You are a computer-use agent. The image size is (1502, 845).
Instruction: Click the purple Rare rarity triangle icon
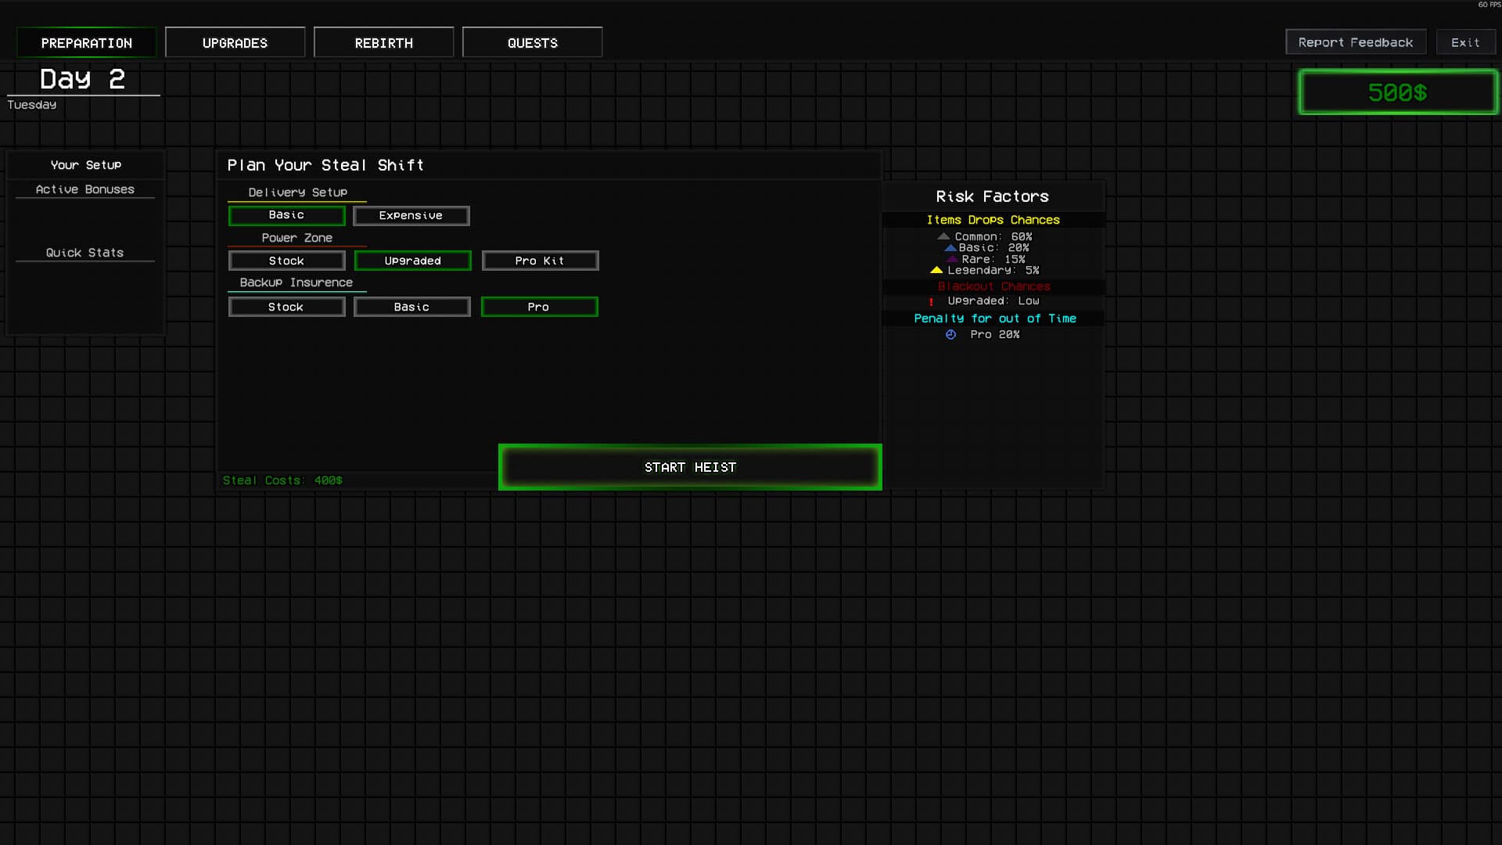951,259
